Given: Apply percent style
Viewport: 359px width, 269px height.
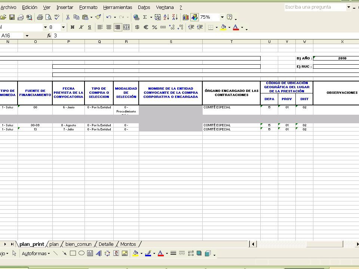Looking at the screenshot, I should 154,27.
